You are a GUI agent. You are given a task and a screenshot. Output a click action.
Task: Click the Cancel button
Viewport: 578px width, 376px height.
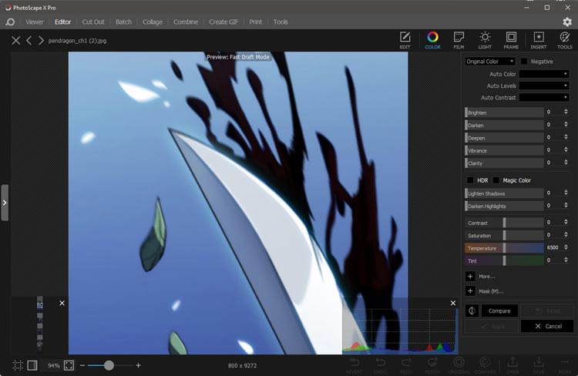pyautogui.click(x=547, y=326)
